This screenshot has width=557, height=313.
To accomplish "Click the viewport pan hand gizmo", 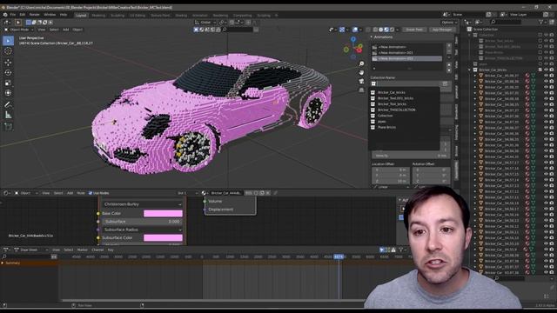I will tap(361, 72).
